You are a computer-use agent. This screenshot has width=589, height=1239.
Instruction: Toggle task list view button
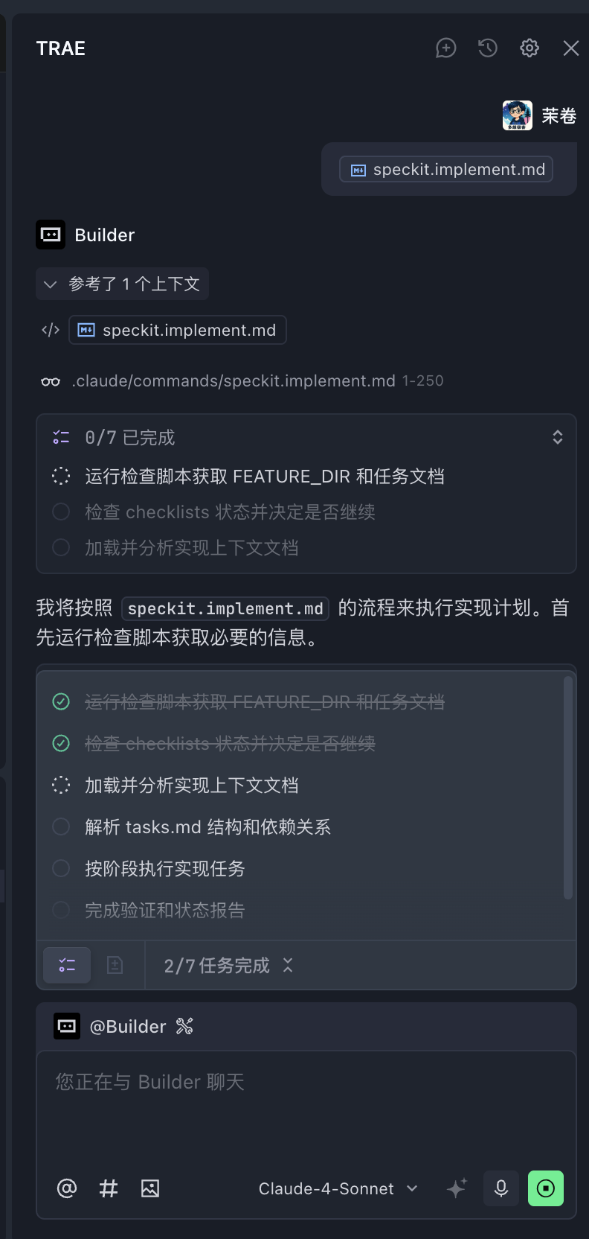(x=67, y=966)
